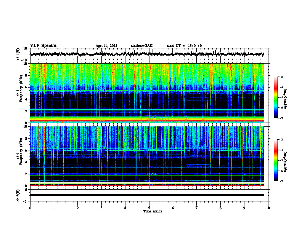
Task: Click the ch.1 spectrogram color scale bar
Action: [x=276, y=97]
